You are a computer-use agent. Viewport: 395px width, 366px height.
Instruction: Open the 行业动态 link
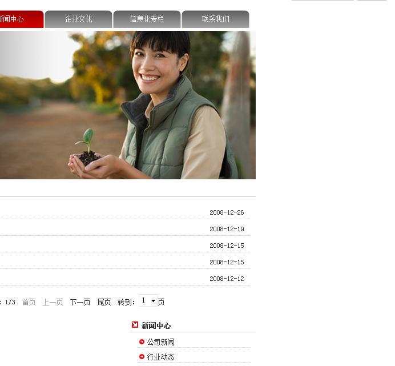tap(161, 357)
